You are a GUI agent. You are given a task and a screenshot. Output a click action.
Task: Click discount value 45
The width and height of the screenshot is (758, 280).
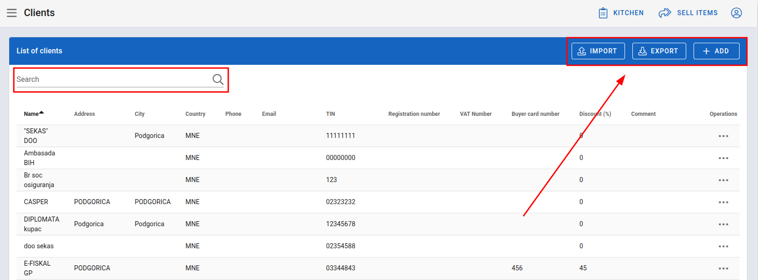pos(583,268)
